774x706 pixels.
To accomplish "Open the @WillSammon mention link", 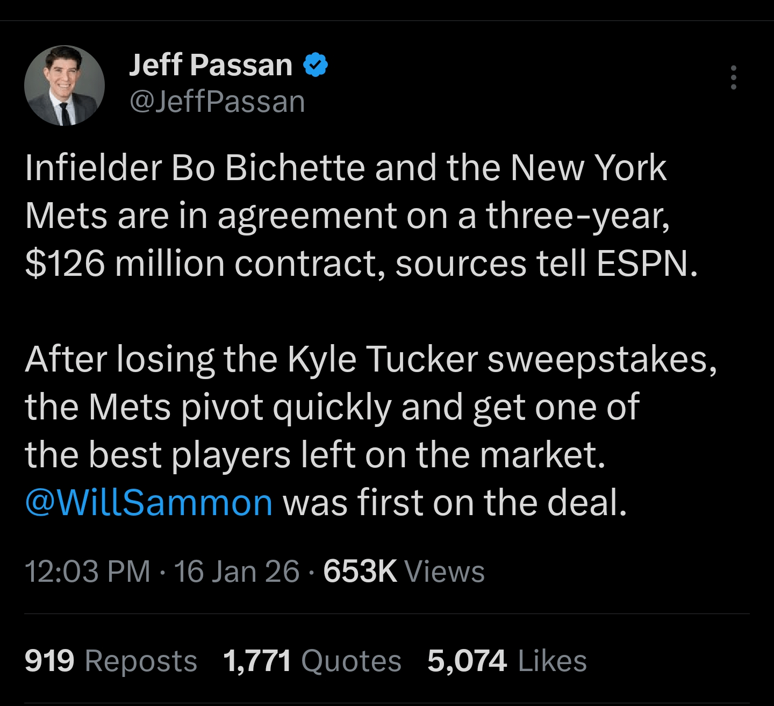I will tap(149, 502).
